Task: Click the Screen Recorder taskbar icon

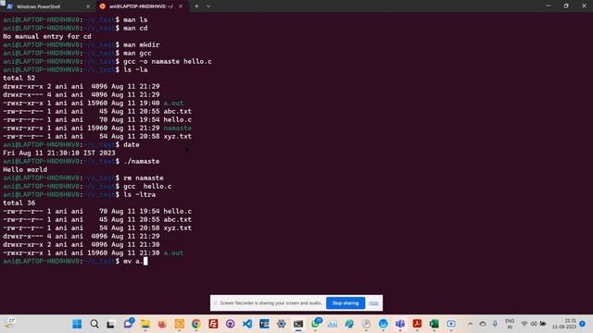Action: coord(451,324)
